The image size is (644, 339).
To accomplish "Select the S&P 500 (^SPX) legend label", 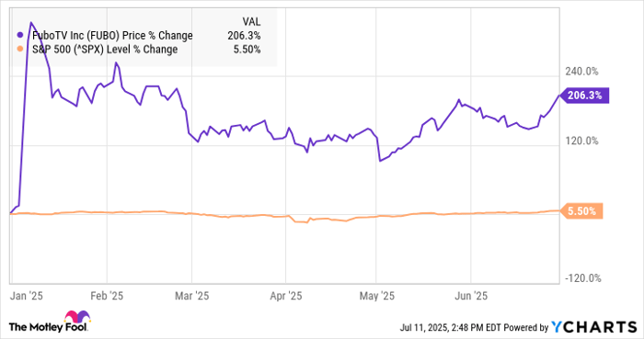I will point(105,50).
